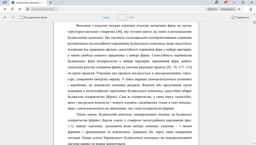Screen dimensions: 256x145
Task: Click the www.example.com address bar
Action: 44,9
